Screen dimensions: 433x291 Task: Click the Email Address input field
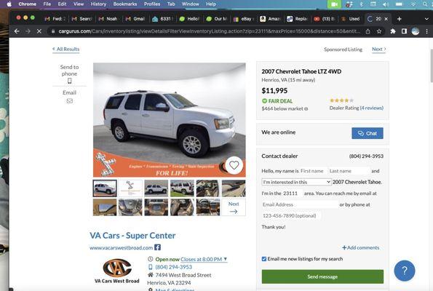coord(300,204)
